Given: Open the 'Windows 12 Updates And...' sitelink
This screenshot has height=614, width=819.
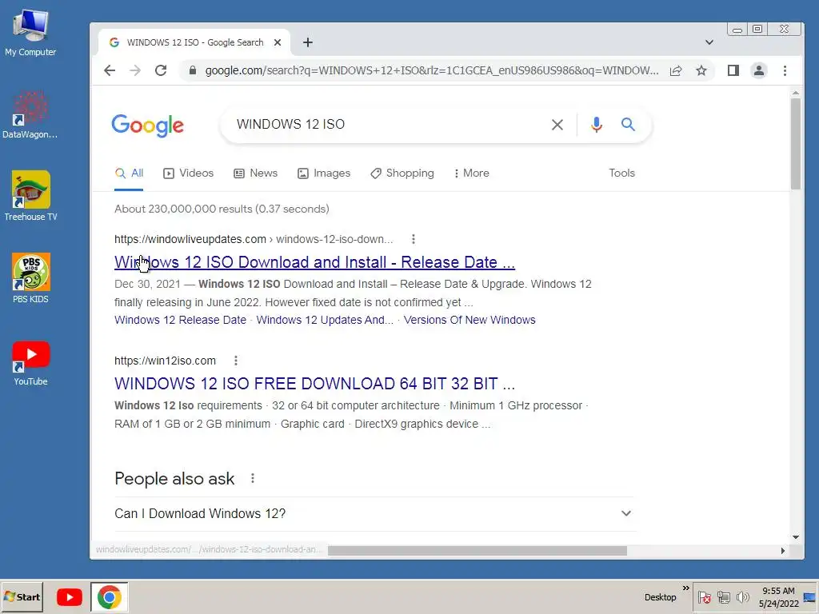Looking at the screenshot, I should pos(325,320).
